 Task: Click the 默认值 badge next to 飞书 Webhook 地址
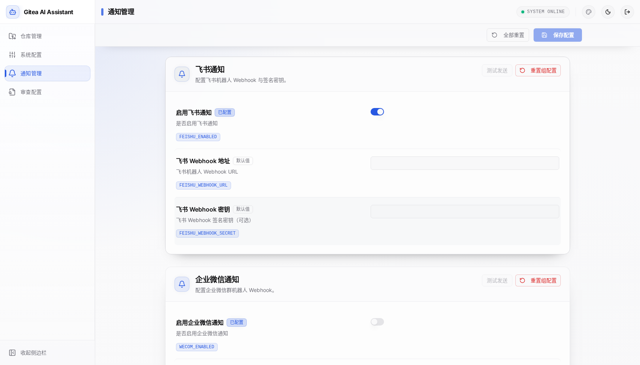pos(243,161)
